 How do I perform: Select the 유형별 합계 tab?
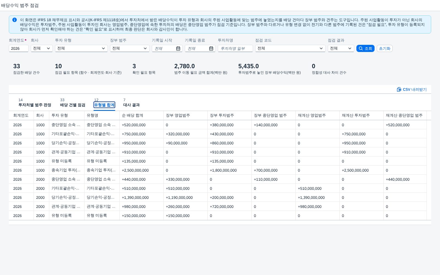(104, 105)
